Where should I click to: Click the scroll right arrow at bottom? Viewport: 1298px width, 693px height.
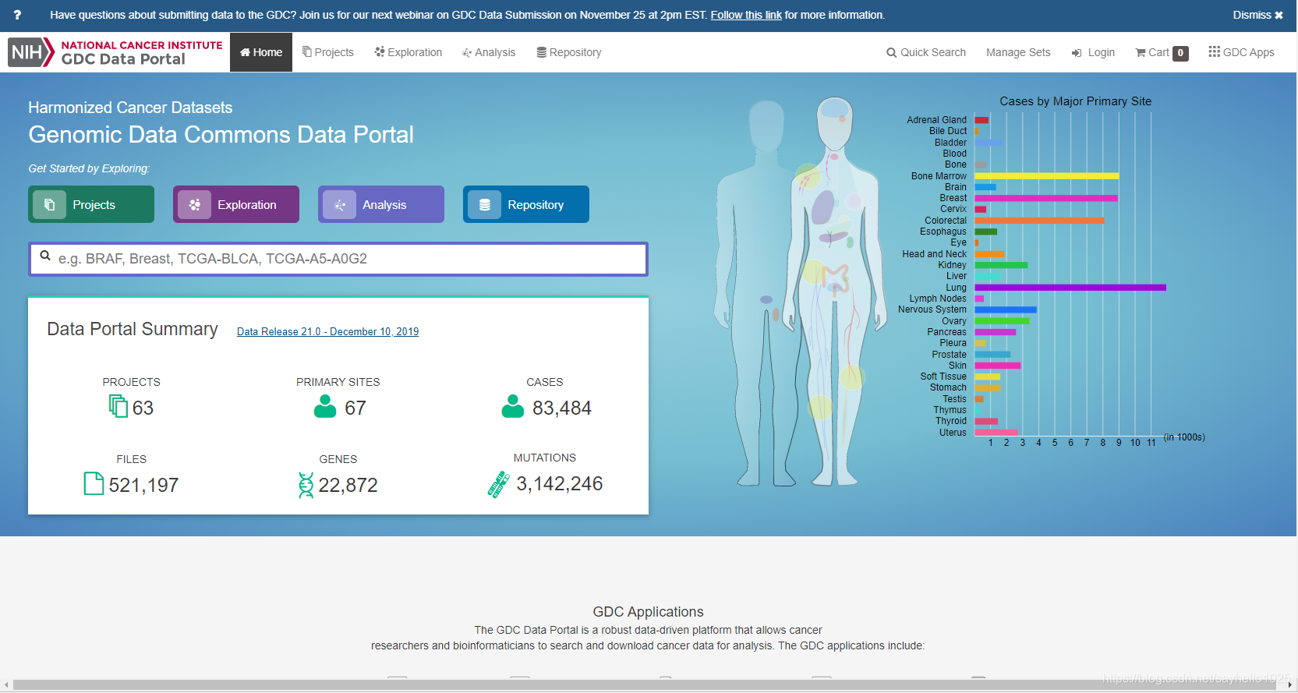(x=1291, y=685)
